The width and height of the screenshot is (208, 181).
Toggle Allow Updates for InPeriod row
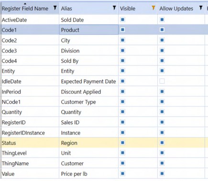(x=162, y=92)
